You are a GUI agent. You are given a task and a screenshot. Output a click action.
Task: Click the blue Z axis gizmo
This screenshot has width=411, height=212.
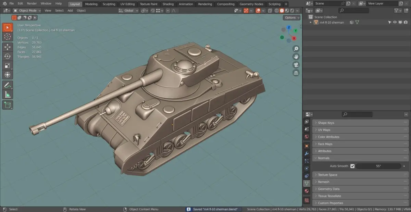pyautogui.click(x=289, y=27)
